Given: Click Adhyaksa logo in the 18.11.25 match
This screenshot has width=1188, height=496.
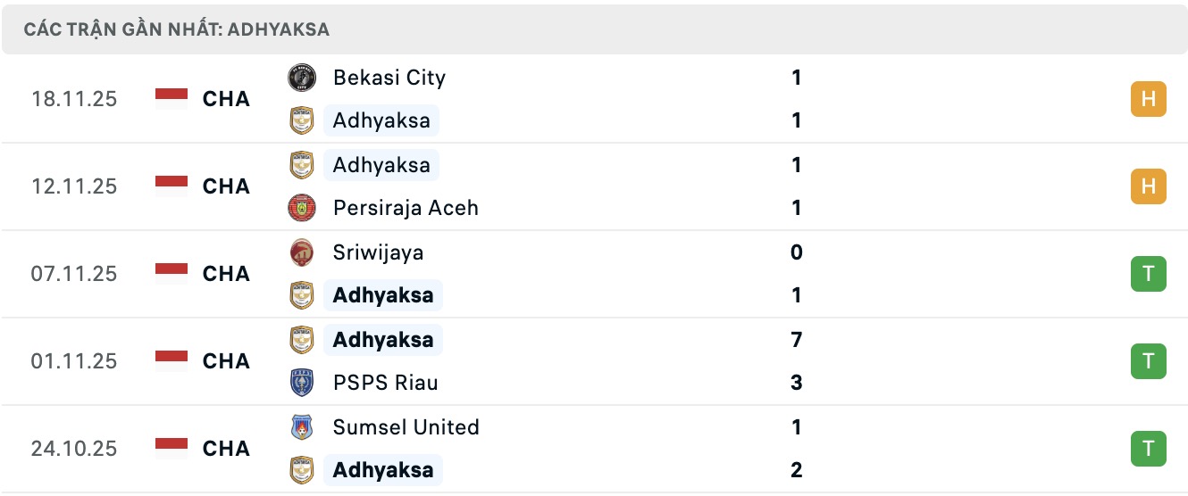Looking at the screenshot, I should coord(302,120).
